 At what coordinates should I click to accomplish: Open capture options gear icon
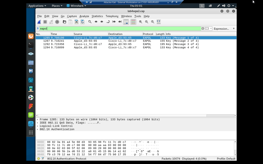(57, 22)
